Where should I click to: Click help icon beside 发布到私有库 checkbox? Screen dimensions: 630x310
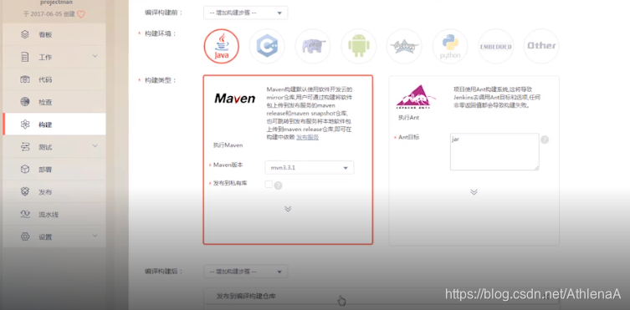pyautogui.click(x=278, y=185)
